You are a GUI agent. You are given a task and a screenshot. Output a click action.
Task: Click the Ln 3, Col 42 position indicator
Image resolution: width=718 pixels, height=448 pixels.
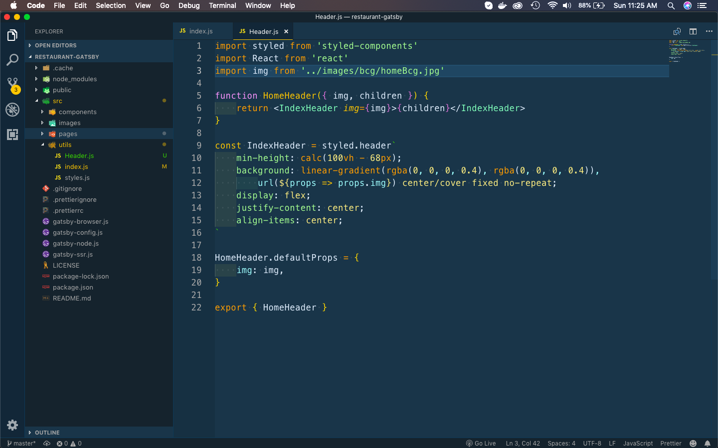(x=523, y=444)
